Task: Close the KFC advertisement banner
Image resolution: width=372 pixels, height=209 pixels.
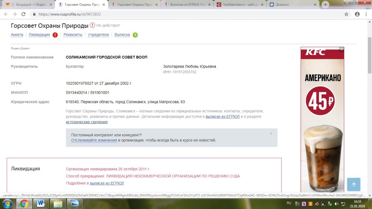Action: click(x=341, y=49)
